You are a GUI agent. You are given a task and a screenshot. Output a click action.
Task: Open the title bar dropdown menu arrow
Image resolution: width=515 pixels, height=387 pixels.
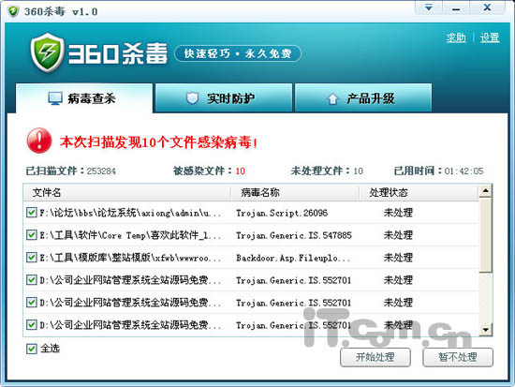point(429,7)
